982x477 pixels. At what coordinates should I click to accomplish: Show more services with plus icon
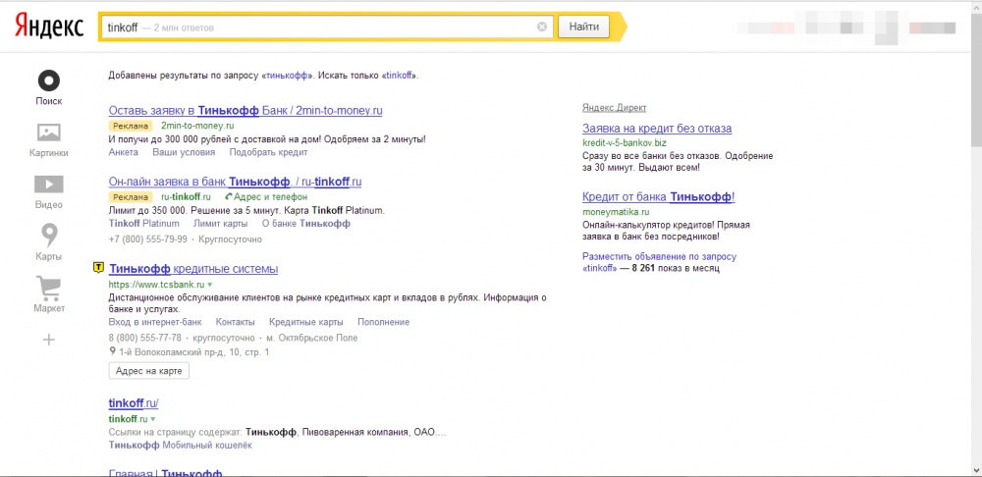point(49,340)
